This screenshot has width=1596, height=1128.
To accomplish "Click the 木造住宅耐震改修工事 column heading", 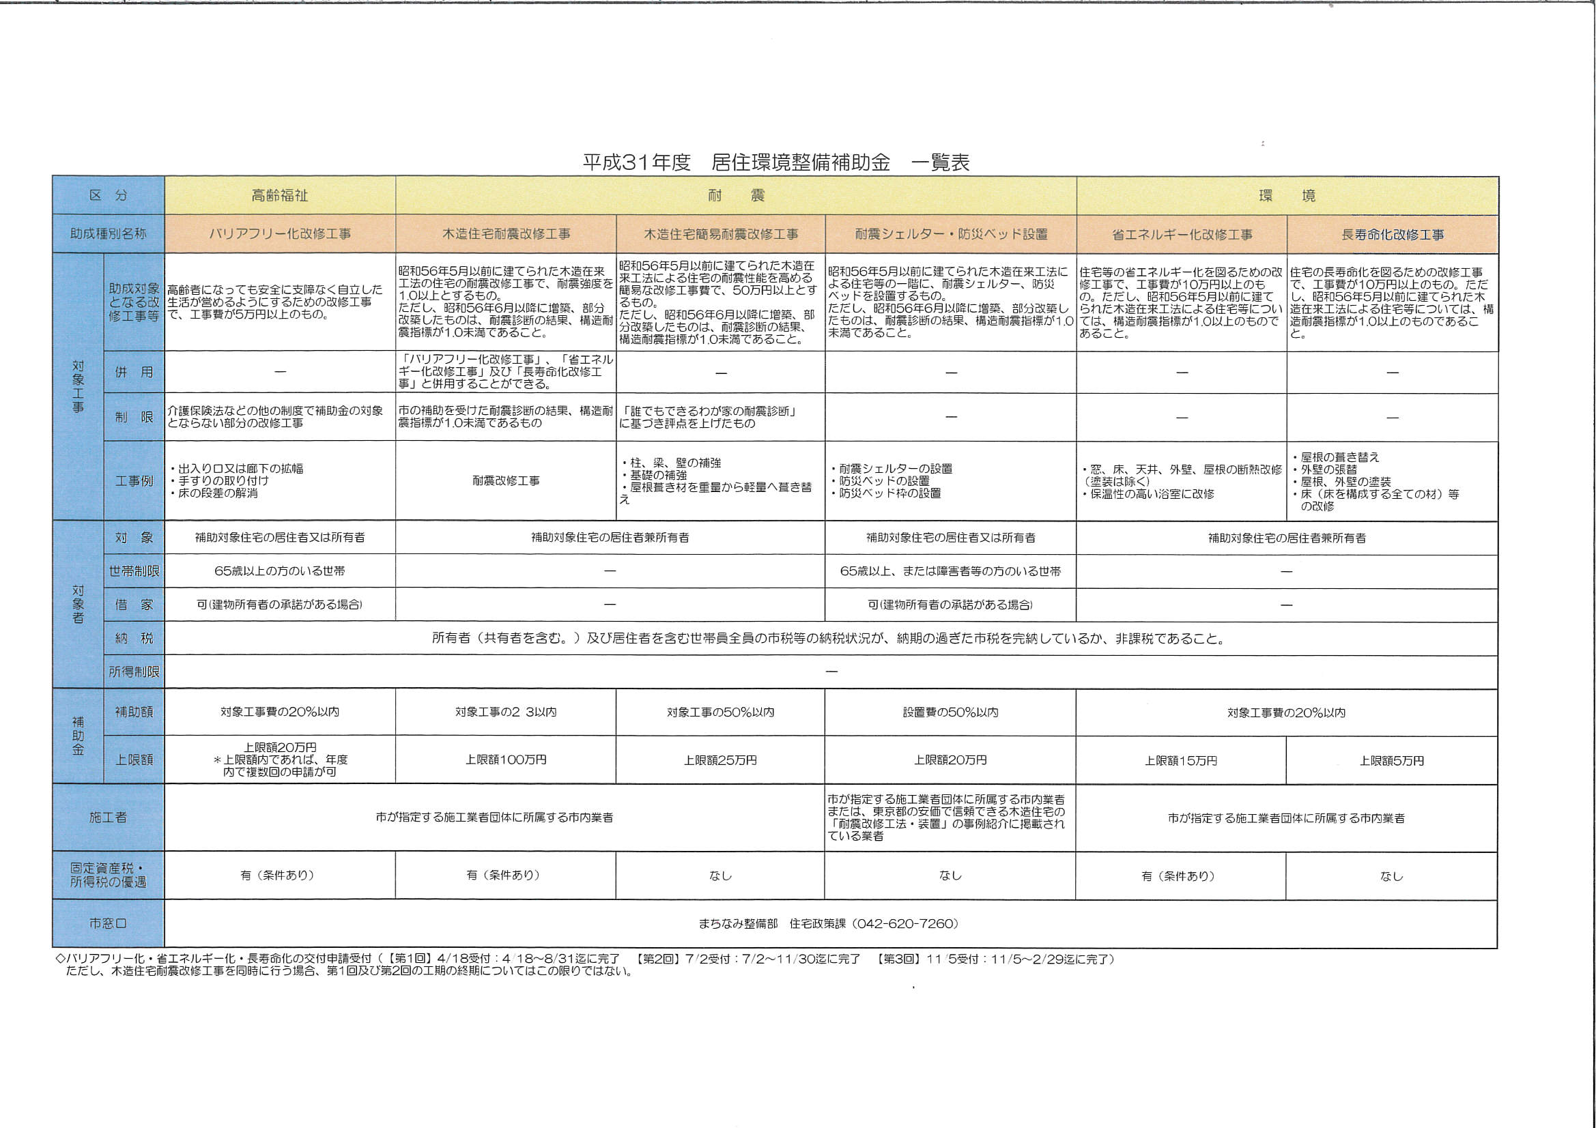I will click(x=506, y=234).
